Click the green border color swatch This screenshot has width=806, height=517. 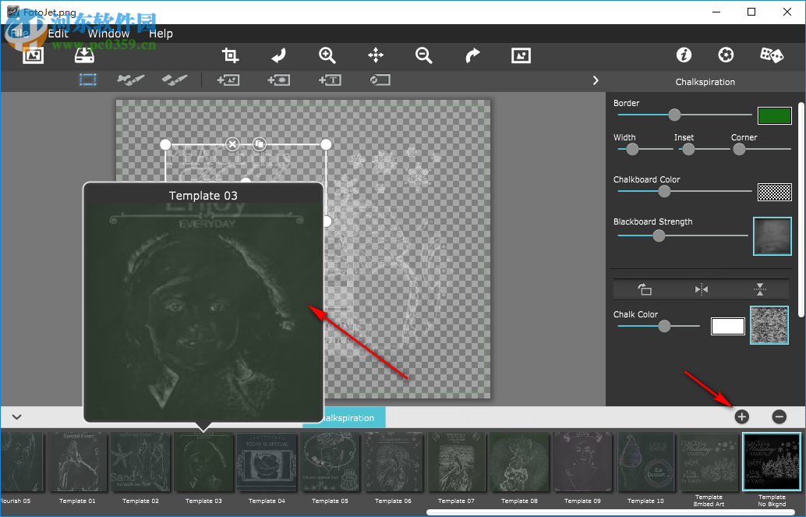tap(775, 115)
